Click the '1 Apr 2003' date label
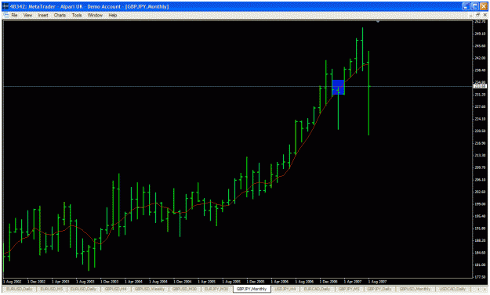Viewport: 490px width, 295px height. click(60, 282)
